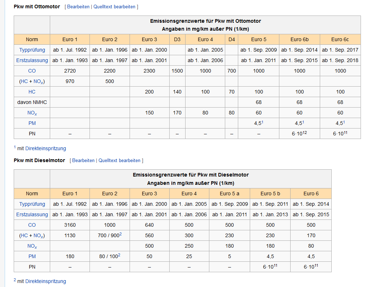Click Bearbeiten next to Pkw mit Dieselmotor
366x287 pixels.
click(x=83, y=160)
